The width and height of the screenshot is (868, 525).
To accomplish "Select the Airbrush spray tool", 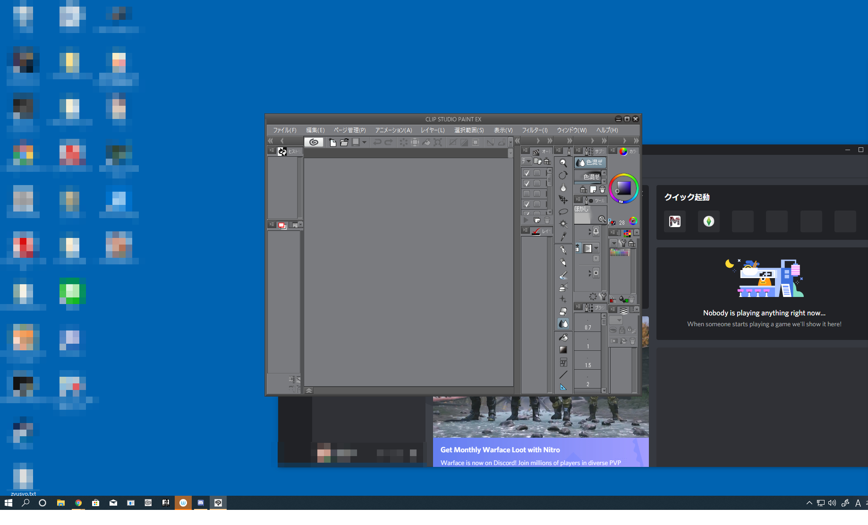I will 563,287.
